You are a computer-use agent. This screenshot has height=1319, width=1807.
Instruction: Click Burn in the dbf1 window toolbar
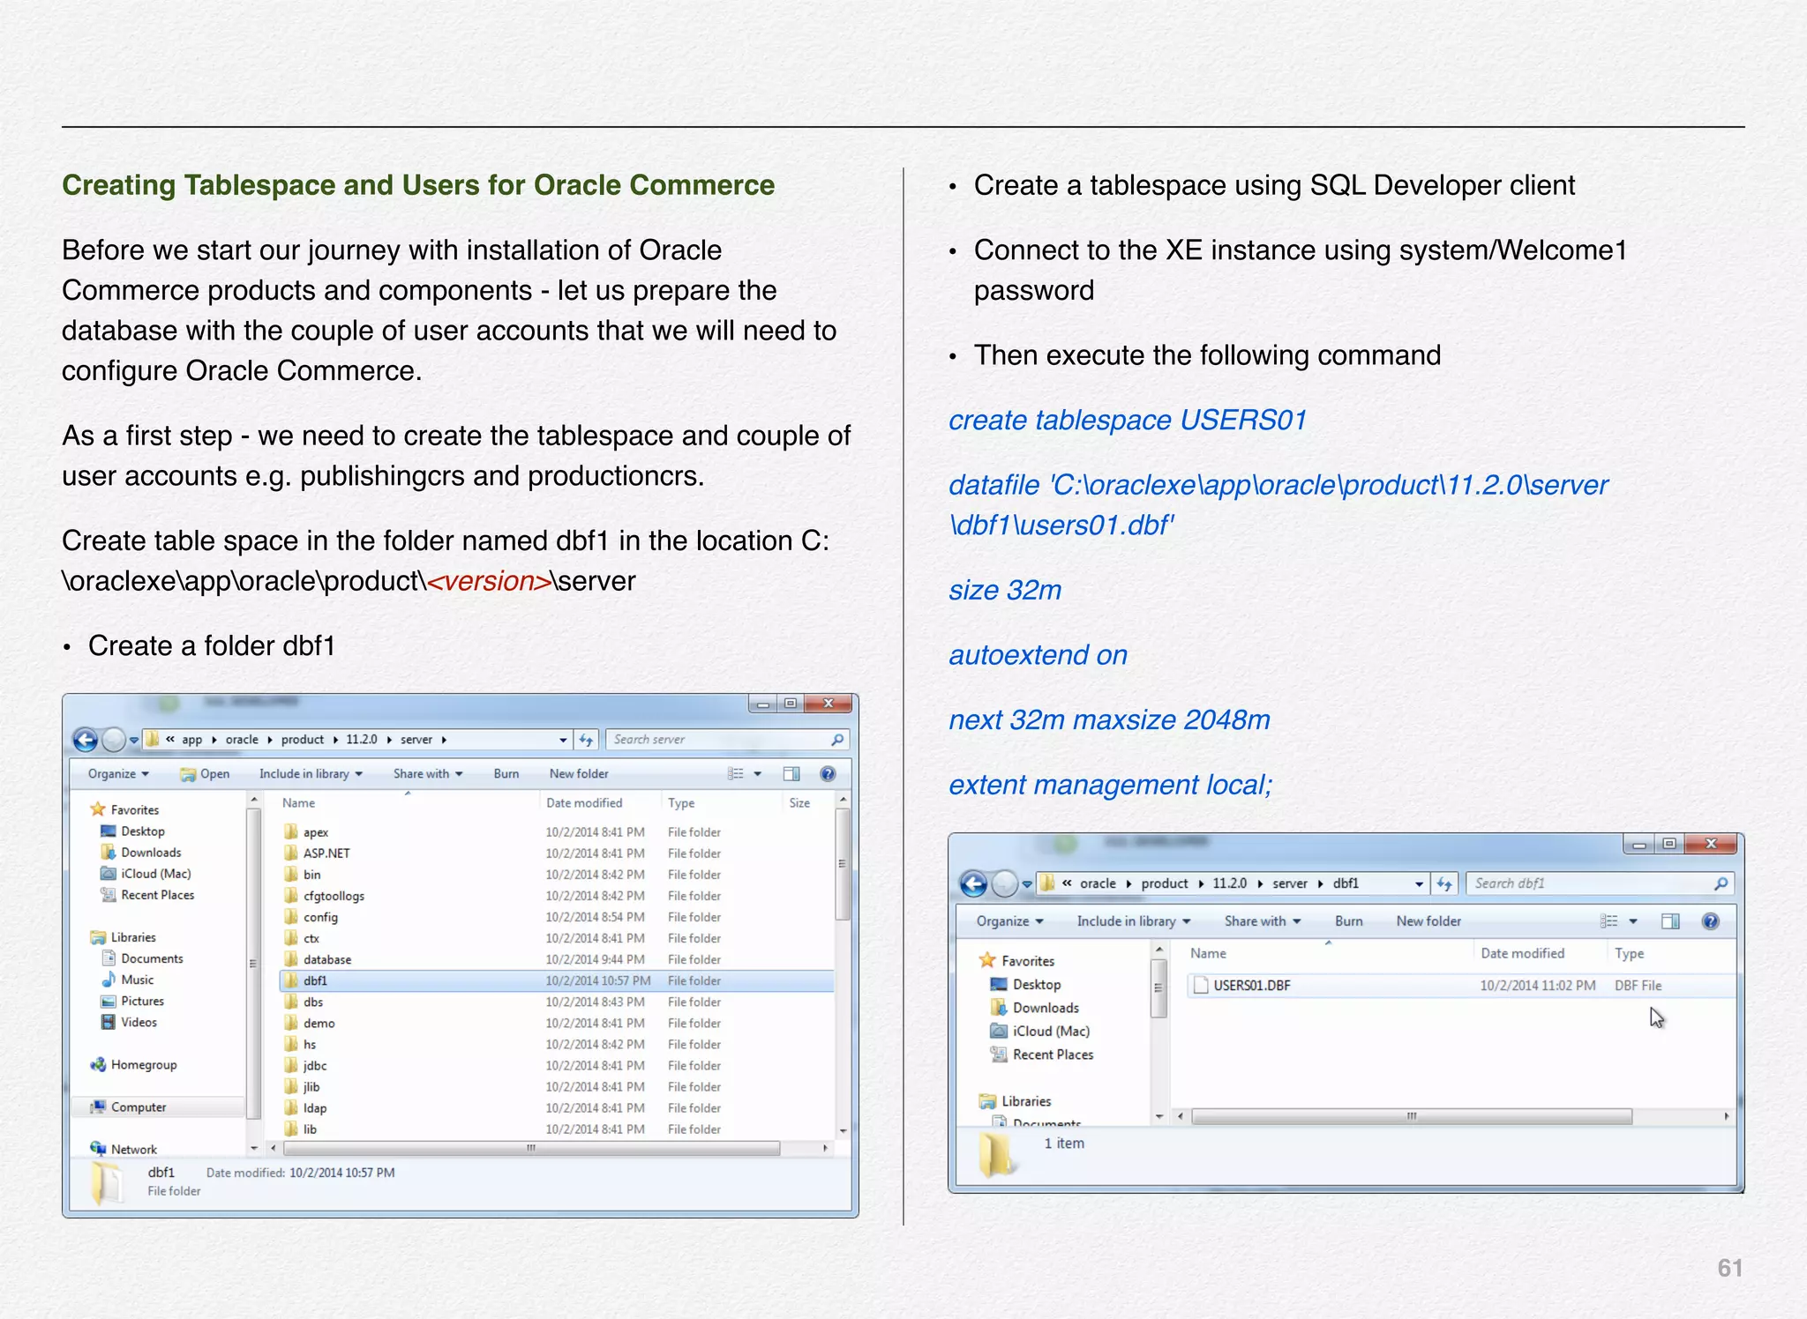tap(1348, 920)
